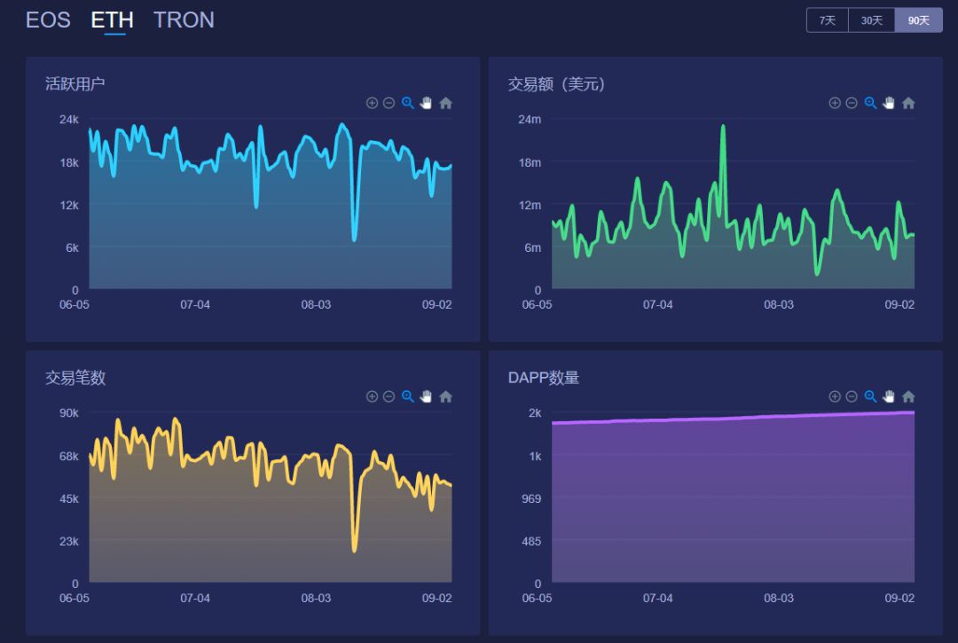Reset 活跃用户 chart with home icon
This screenshot has height=643, width=958.
(445, 103)
